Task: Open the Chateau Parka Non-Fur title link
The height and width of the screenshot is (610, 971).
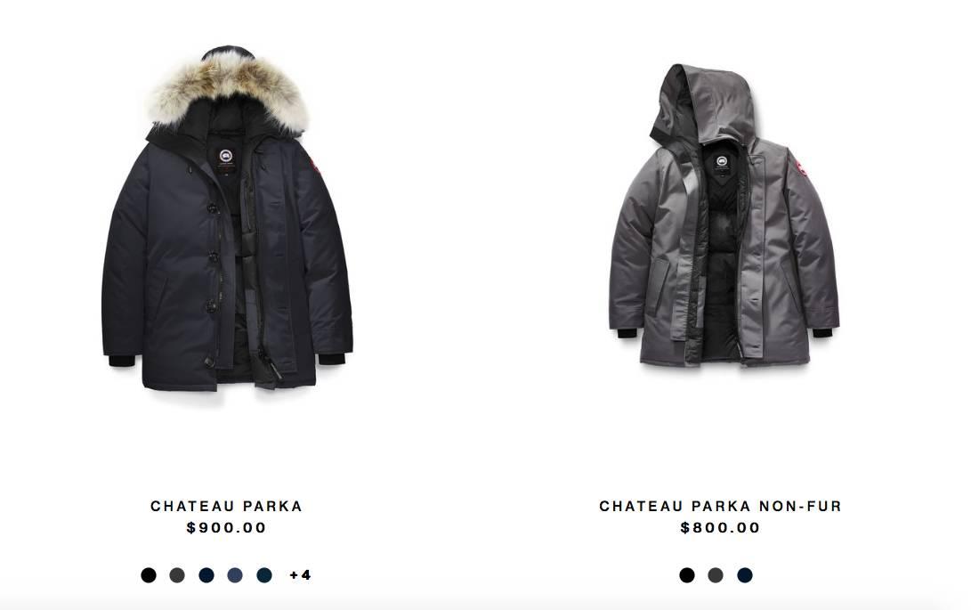Action: tap(720, 507)
